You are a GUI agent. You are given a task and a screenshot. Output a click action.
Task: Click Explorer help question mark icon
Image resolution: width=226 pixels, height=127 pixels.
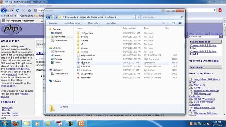click(180, 23)
